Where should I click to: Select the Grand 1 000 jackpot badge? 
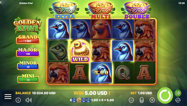28,39
